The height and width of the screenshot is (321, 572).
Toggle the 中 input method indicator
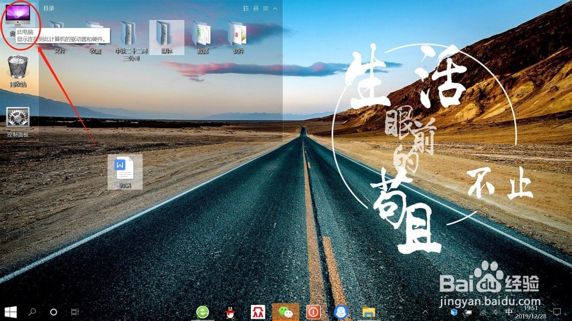click(509, 312)
